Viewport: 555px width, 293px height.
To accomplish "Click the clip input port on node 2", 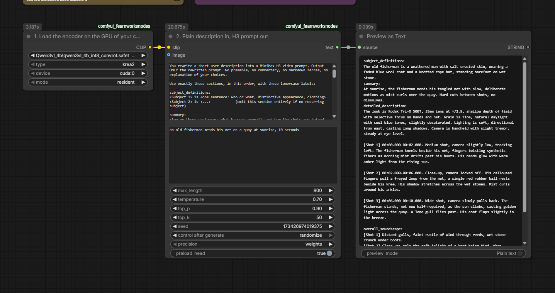I will (168, 47).
